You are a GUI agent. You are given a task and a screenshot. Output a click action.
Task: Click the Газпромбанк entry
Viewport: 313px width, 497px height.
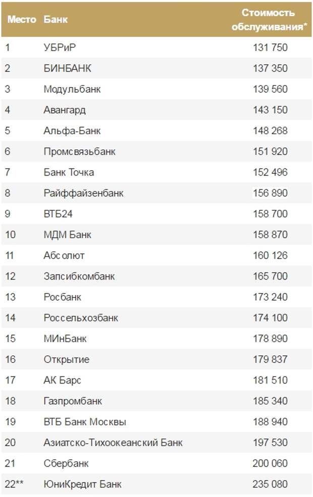[73, 401]
